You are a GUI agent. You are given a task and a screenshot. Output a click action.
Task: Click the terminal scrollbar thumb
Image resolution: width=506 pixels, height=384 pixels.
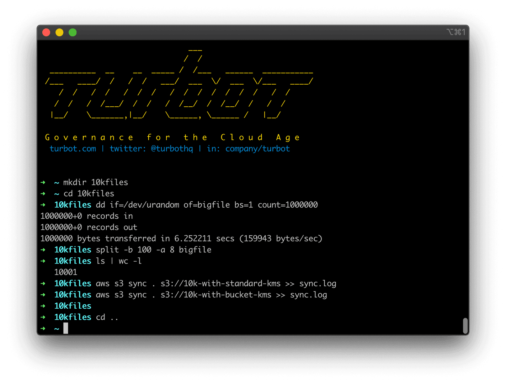pyautogui.click(x=465, y=326)
